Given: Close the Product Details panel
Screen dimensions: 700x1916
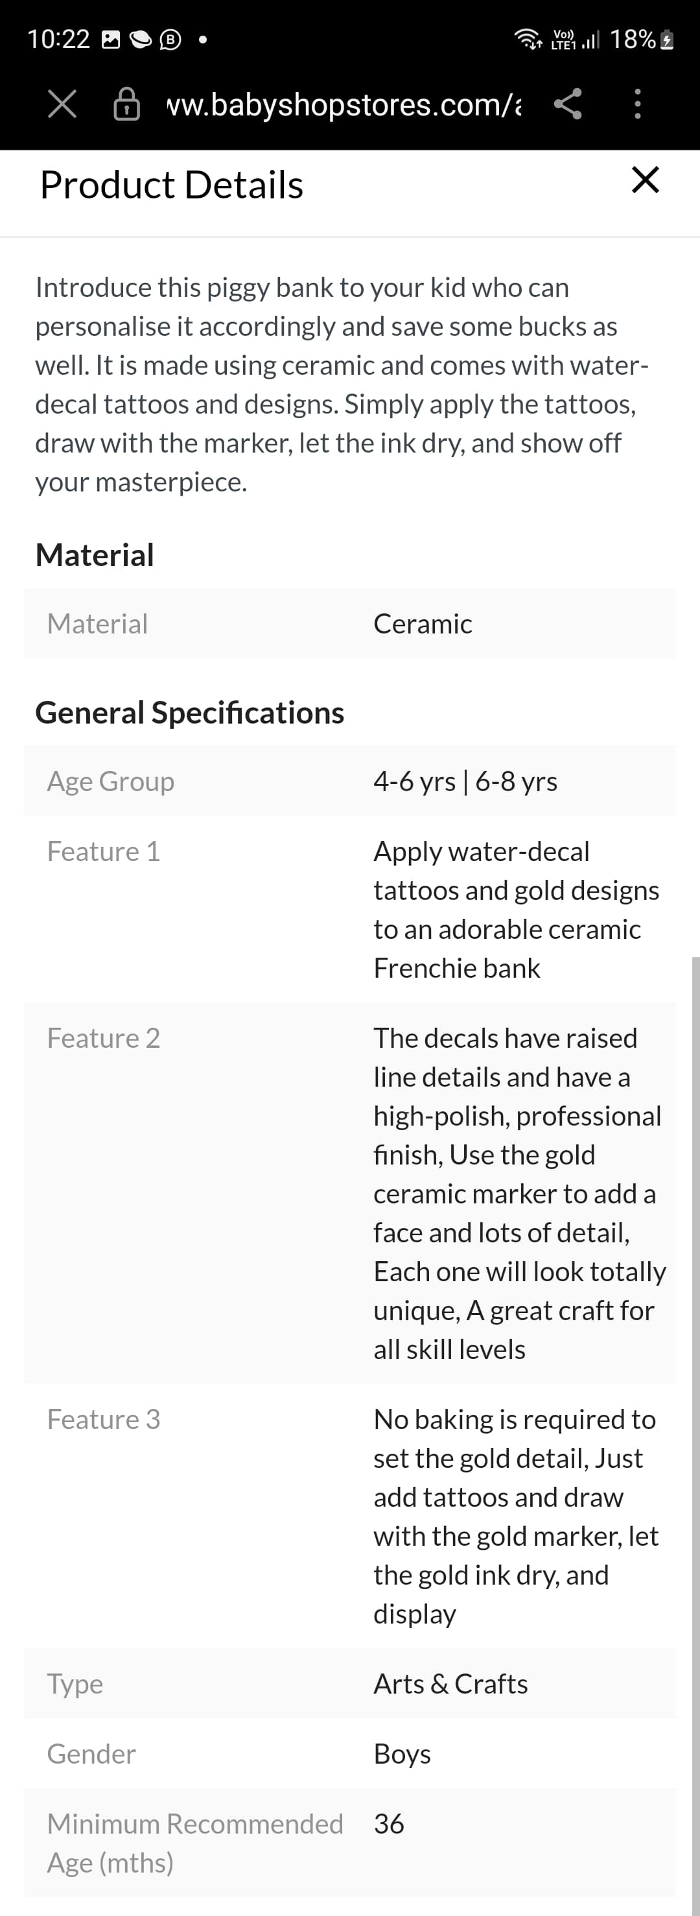Looking at the screenshot, I should point(645,180).
